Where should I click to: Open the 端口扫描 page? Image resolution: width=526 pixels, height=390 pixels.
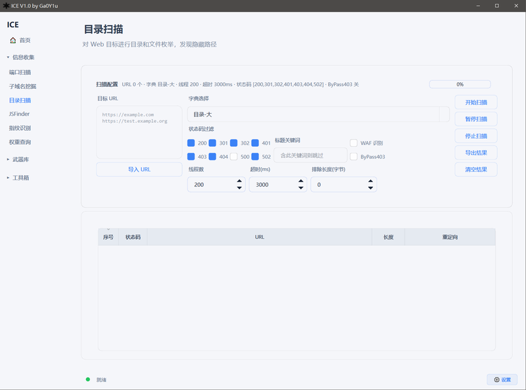point(20,72)
